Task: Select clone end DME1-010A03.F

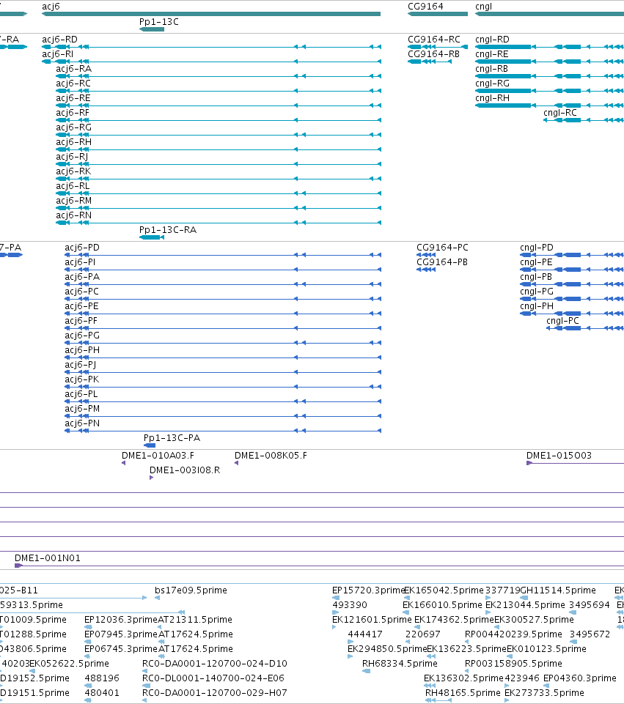Action: click(158, 456)
